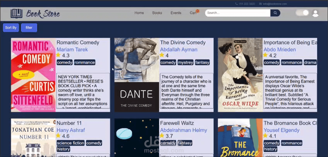Select history tag on Number 11 card
This screenshot has height=157, width=328.
63,149
